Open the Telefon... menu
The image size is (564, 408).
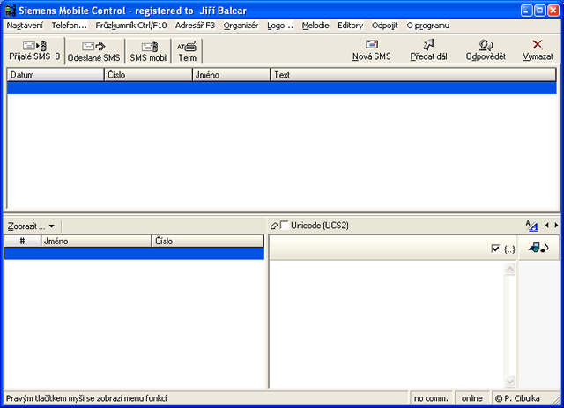click(69, 26)
